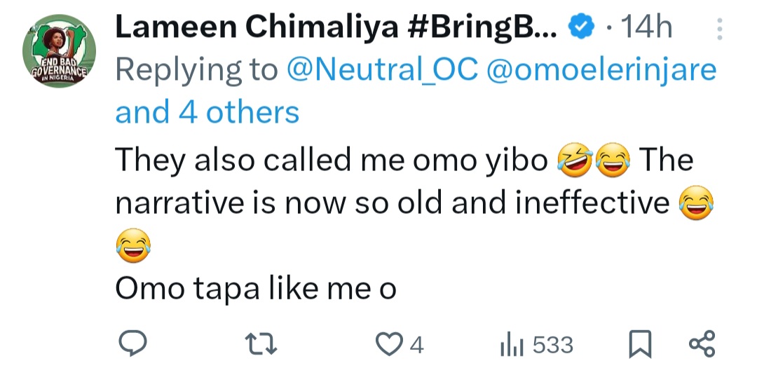The image size is (757, 368).
Task: Reply to Lameen Chimaliya's tweet
Action: tap(130, 344)
